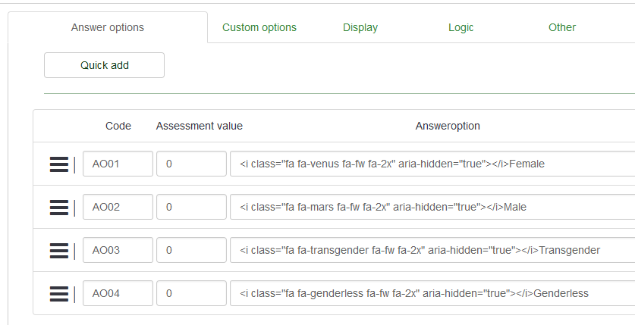Click the drag handle icon for AO02
The image size is (635, 325).
tap(59, 207)
